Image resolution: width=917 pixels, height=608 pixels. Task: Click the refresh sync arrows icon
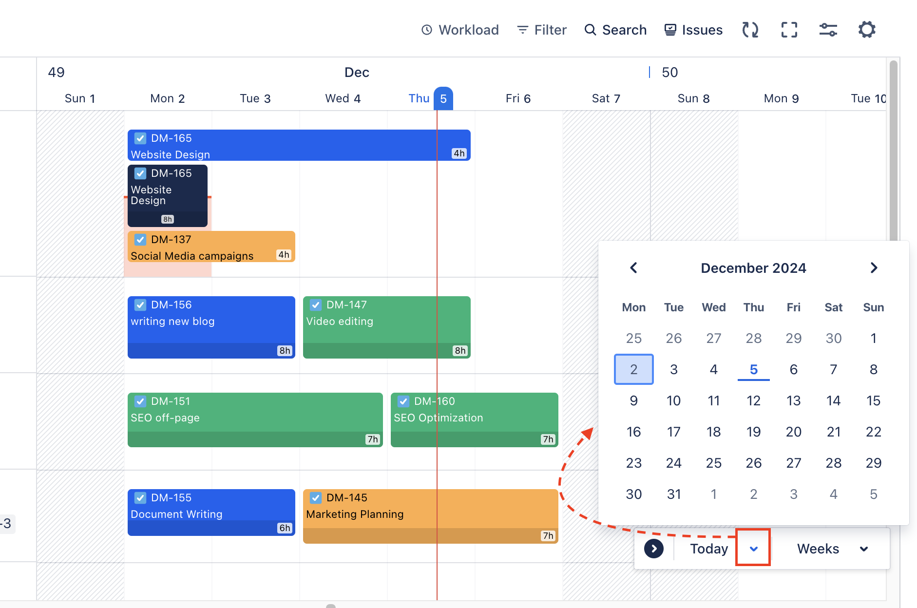click(x=750, y=30)
